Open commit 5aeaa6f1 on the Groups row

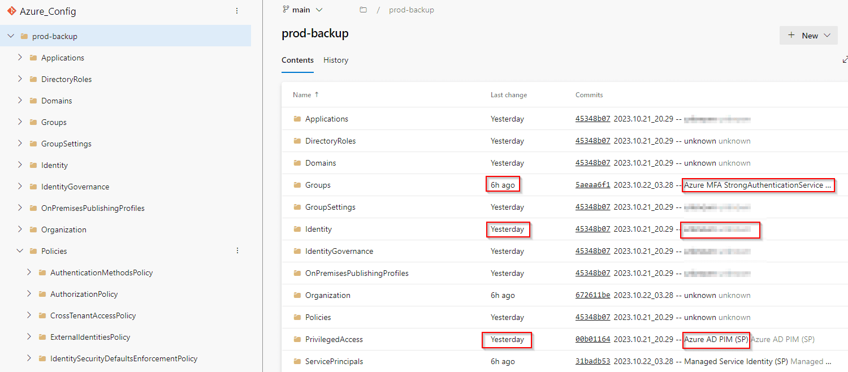tap(592, 184)
